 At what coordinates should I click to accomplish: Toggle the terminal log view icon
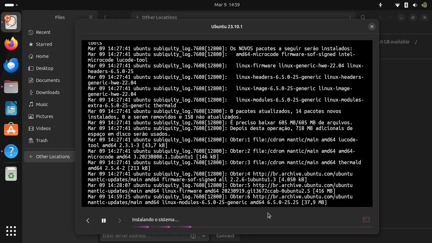tap(366, 220)
